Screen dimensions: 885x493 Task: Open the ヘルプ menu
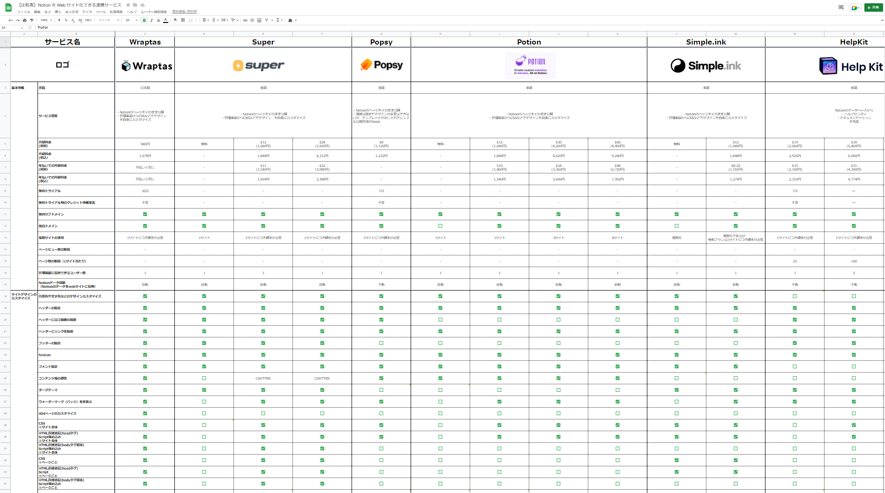tap(132, 12)
